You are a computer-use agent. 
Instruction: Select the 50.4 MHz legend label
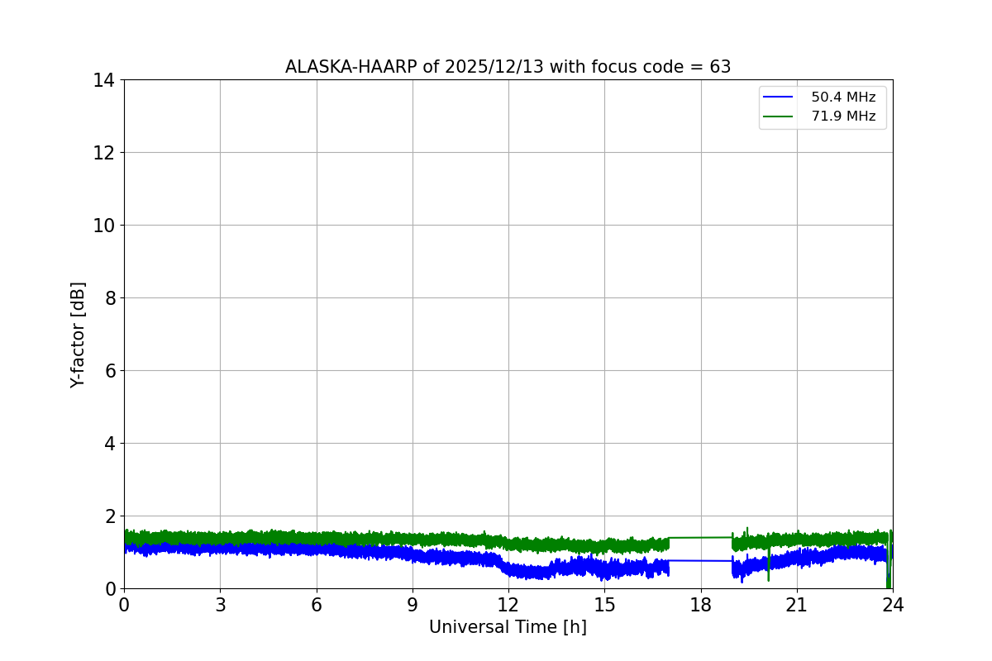(x=843, y=97)
